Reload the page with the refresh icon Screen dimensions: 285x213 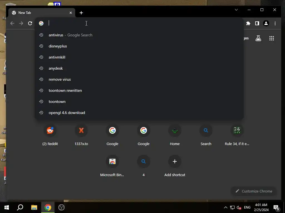click(x=30, y=23)
